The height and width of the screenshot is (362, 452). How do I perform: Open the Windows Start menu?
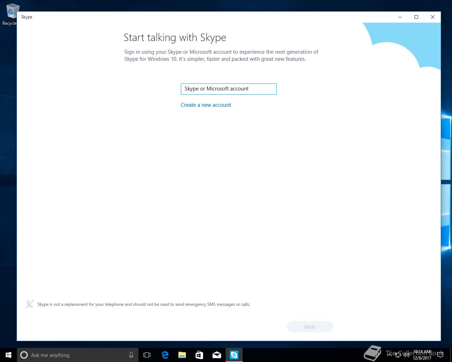pyautogui.click(x=8, y=355)
